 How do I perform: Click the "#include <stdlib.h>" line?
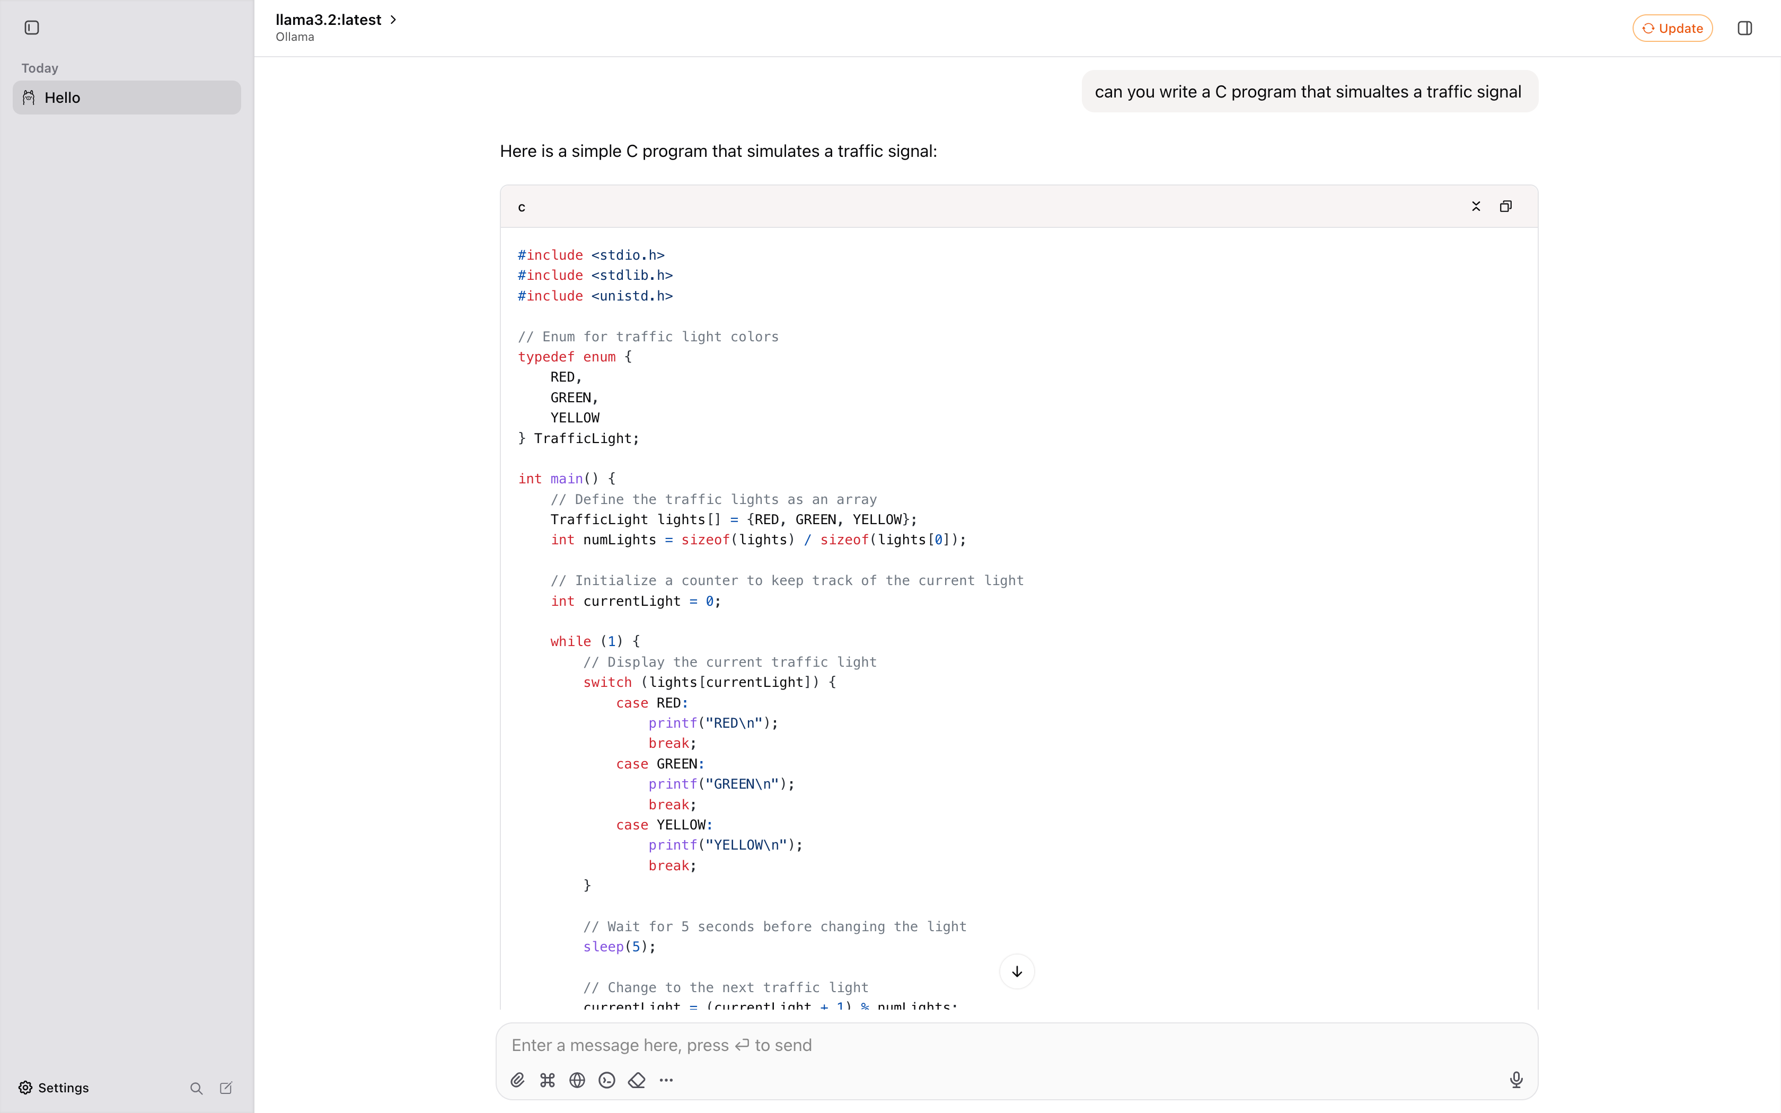pyautogui.click(x=595, y=275)
